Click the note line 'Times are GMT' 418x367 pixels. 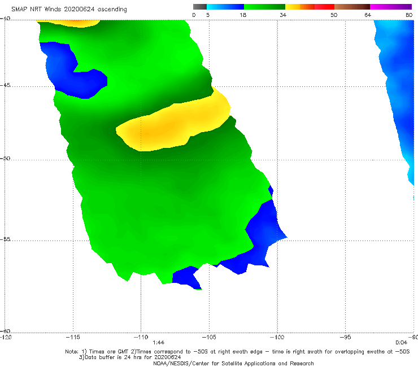click(110, 352)
